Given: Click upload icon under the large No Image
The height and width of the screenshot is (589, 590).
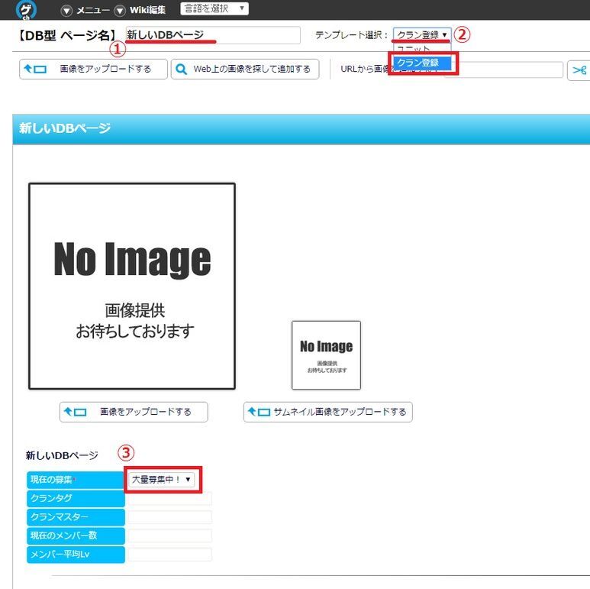Looking at the screenshot, I should (75, 413).
